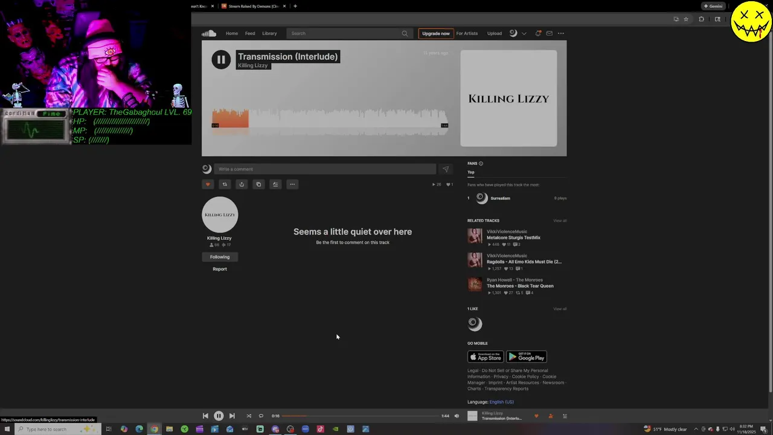Open Next up queue in bottom player
Image resolution: width=773 pixels, height=435 pixels.
point(565,416)
